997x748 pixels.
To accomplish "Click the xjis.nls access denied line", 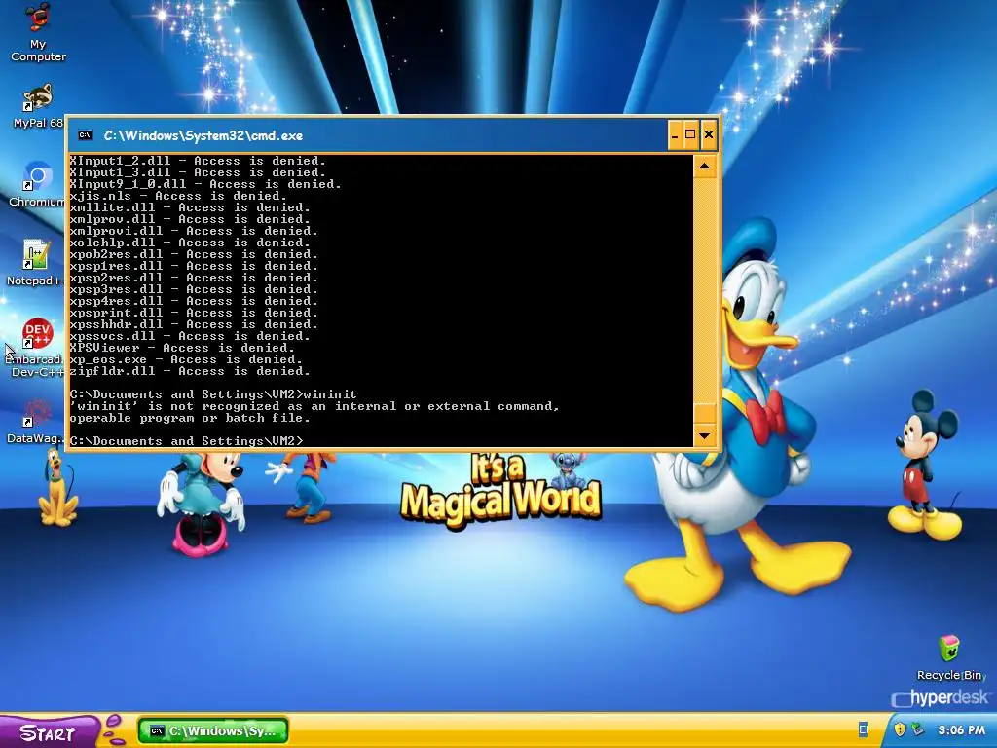I will [x=179, y=196].
